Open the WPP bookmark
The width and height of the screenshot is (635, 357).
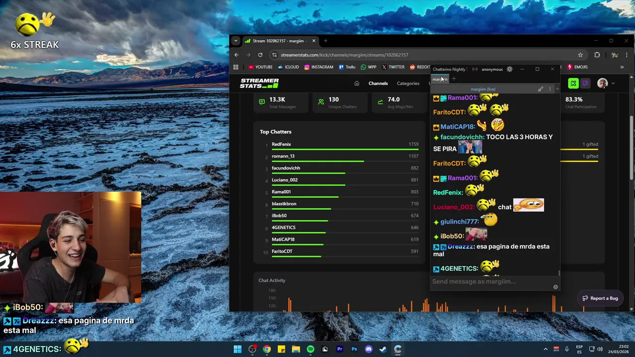(x=369, y=67)
